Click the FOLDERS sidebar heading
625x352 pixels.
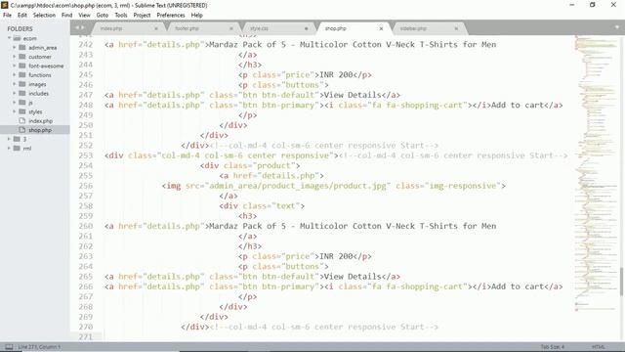pyautogui.click(x=20, y=28)
